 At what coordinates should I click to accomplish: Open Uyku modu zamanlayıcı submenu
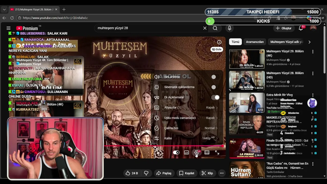coord(186,118)
